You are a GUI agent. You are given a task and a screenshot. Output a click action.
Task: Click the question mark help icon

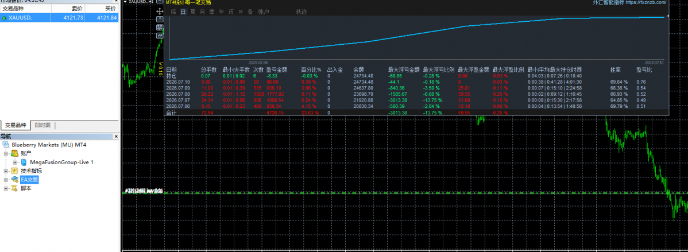point(160,20)
